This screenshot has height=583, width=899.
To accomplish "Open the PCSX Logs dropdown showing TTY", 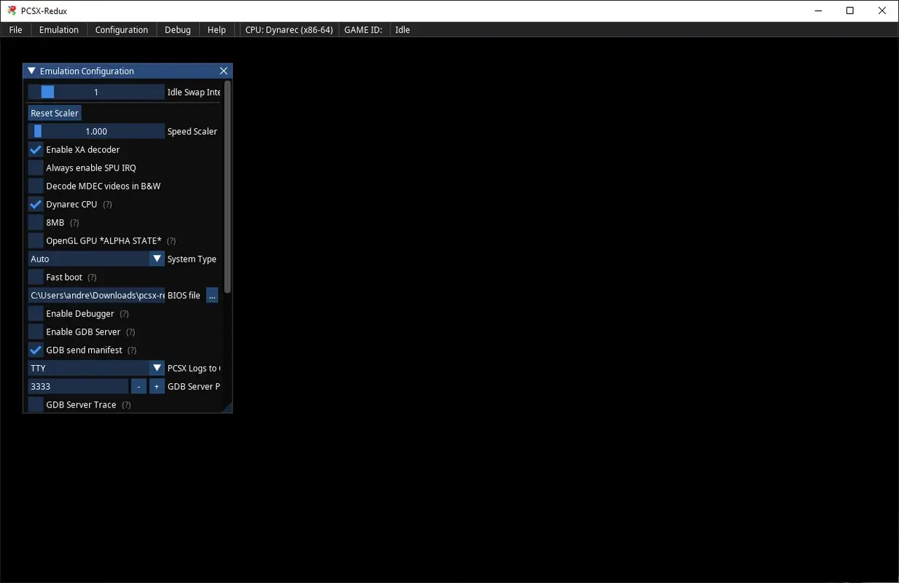I will [x=96, y=367].
